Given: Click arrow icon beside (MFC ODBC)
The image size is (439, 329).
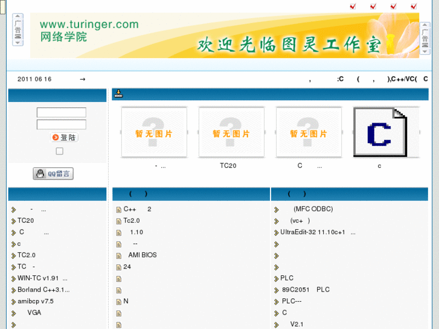Looking at the screenshot, I should point(277,209).
